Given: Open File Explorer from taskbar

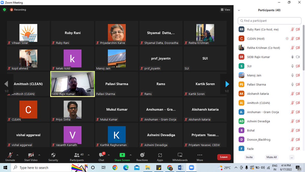Looking at the screenshot, I should click(148, 168).
